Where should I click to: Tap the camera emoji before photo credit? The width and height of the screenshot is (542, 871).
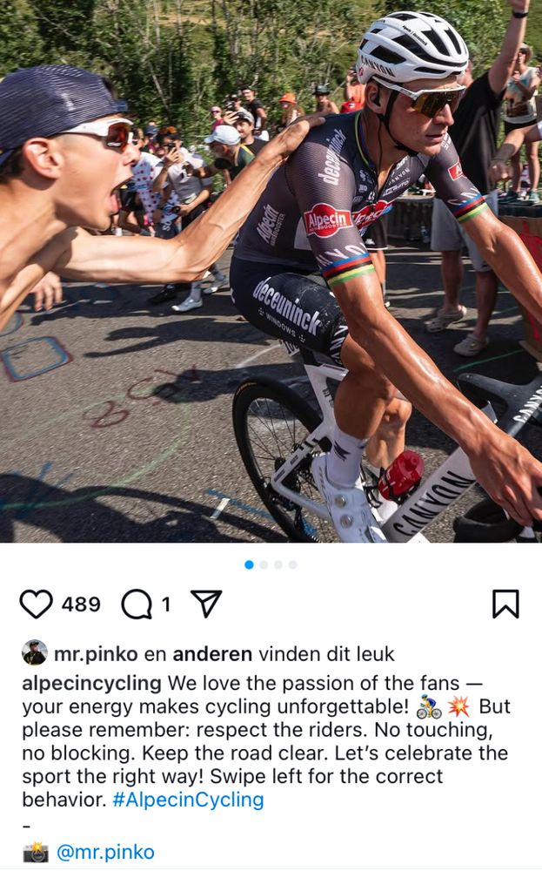(x=36, y=852)
